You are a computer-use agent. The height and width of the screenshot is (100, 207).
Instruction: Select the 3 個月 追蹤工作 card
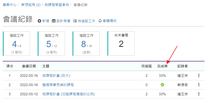coord(51,44)
